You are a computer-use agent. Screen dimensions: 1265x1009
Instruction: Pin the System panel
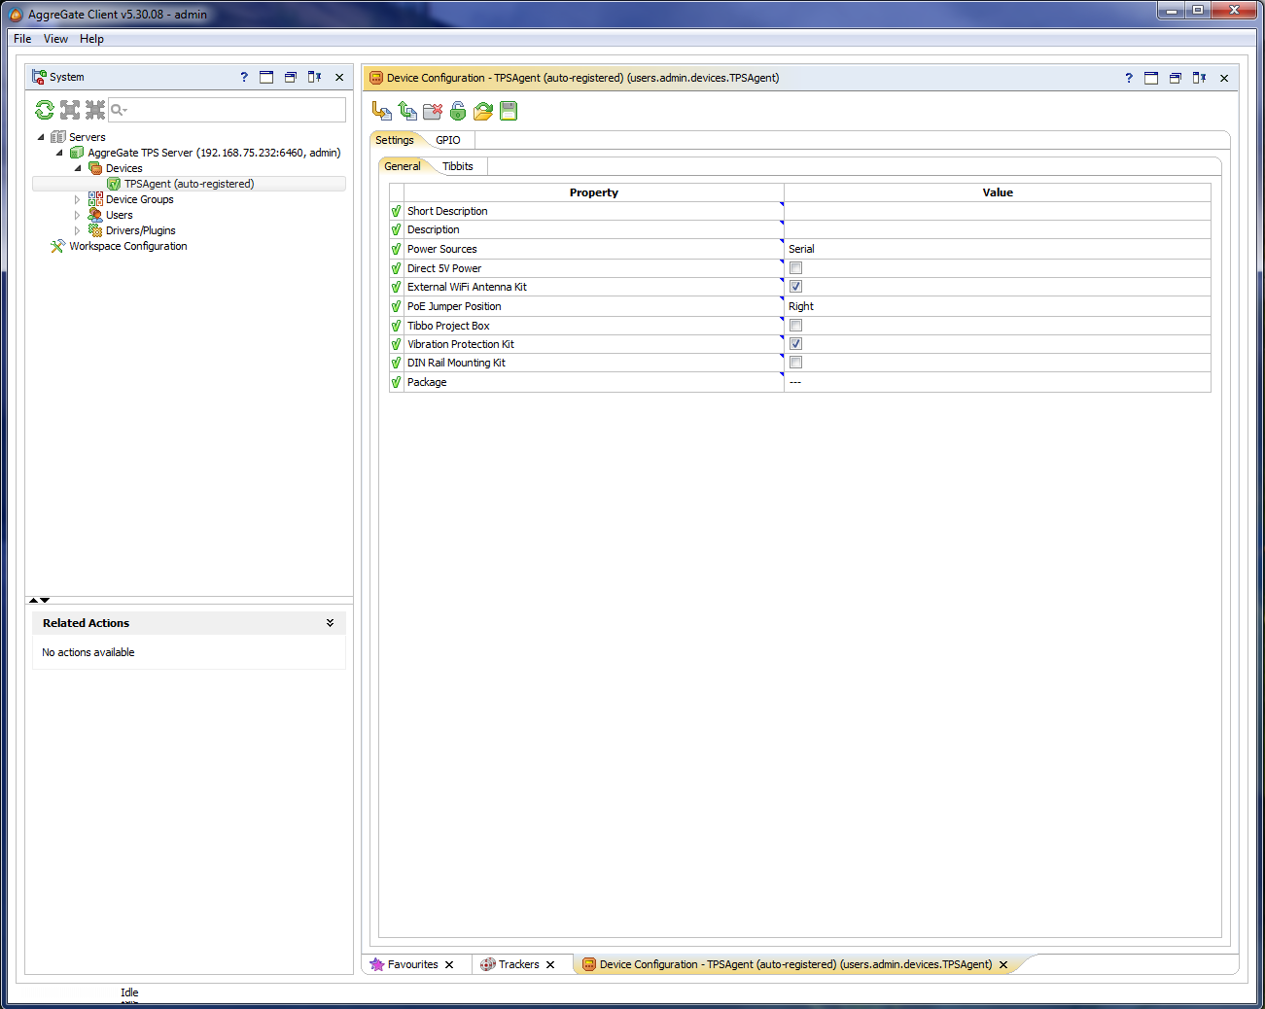315,77
